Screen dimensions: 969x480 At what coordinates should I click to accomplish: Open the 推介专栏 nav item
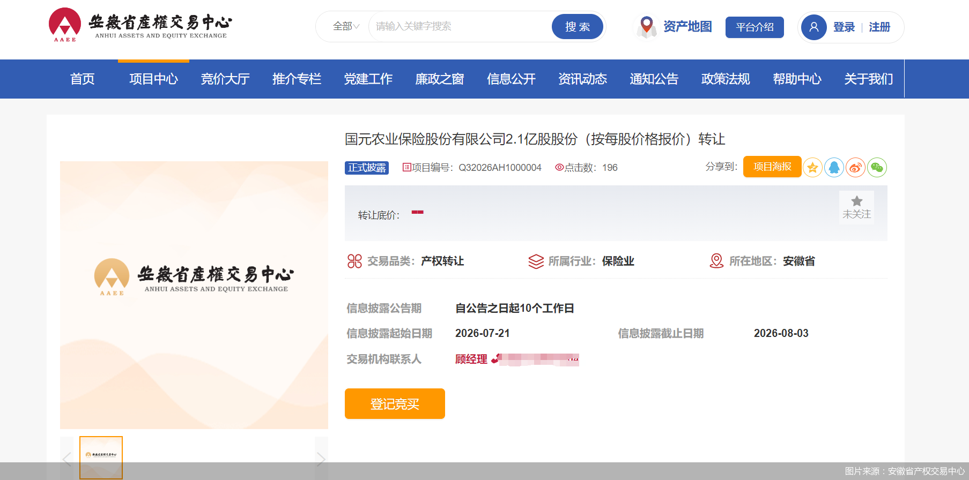point(297,79)
